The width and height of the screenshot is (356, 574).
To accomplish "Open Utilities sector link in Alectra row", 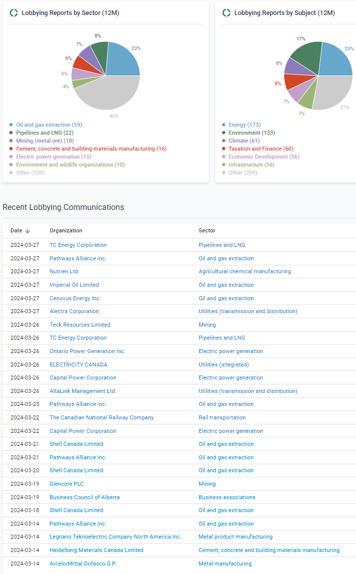I will click(x=248, y=312).
